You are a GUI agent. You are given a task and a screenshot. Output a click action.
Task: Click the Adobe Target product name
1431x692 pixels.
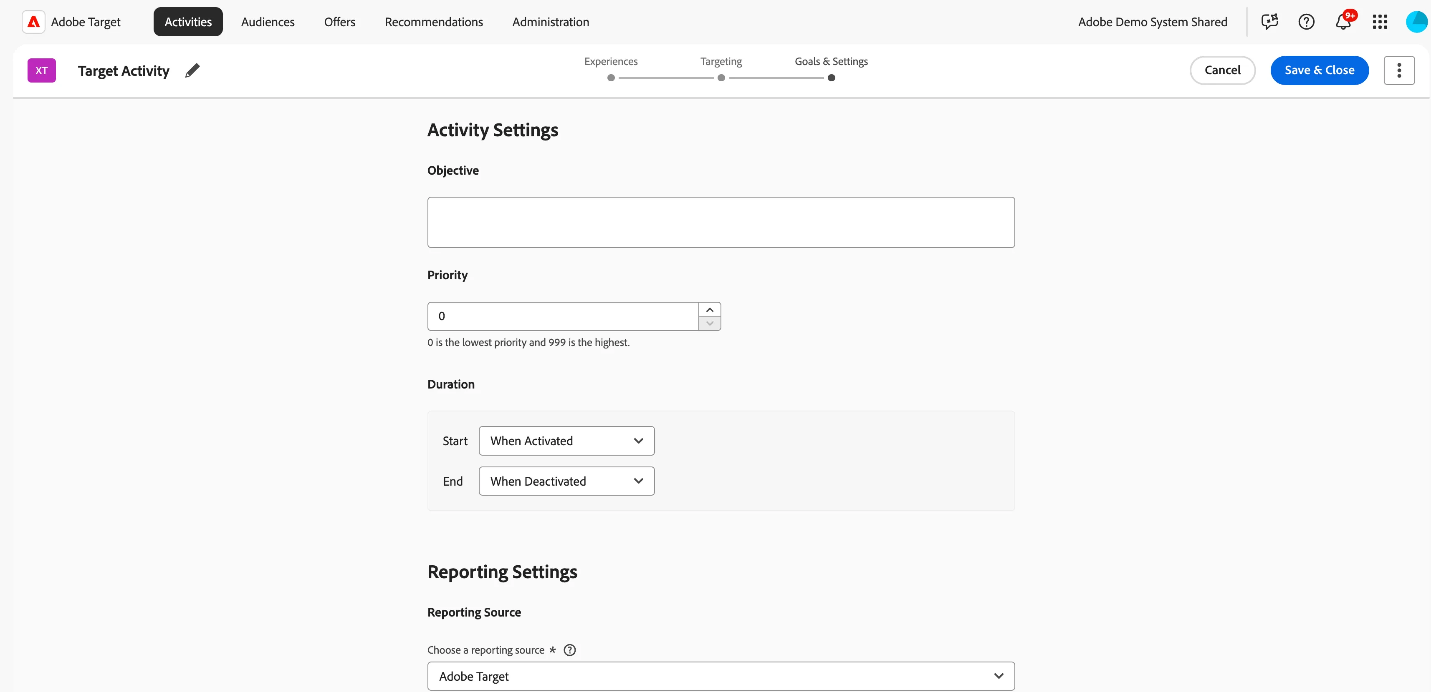click(86, 22)
